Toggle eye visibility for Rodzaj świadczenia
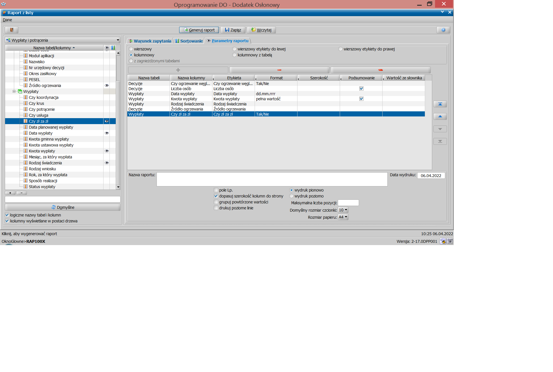This screenshot has width=553, height=372. coord(107,163)
